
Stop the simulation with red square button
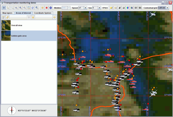tap(46, 8)
